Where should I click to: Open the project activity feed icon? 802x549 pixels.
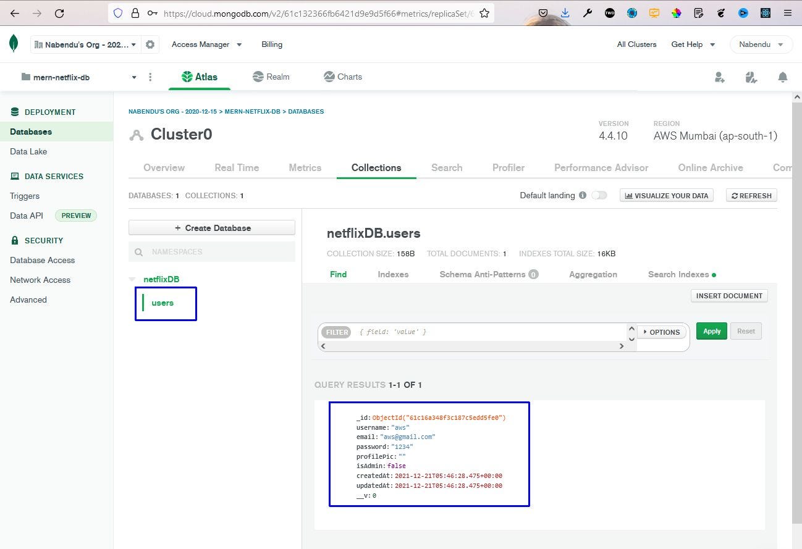click(x=751, y=77)
